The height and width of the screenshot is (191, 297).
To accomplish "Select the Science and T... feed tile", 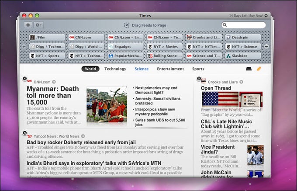I will [x=204, y=56].
